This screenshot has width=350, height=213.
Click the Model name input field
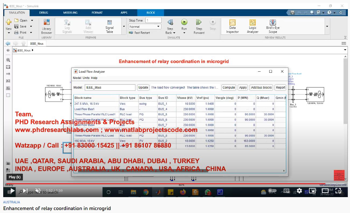[110, 88]
